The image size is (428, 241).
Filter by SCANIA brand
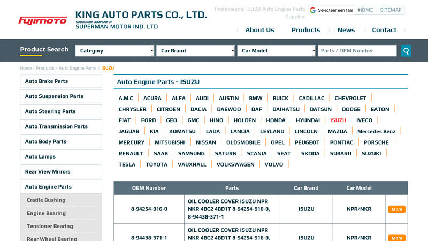pos(257,154)
